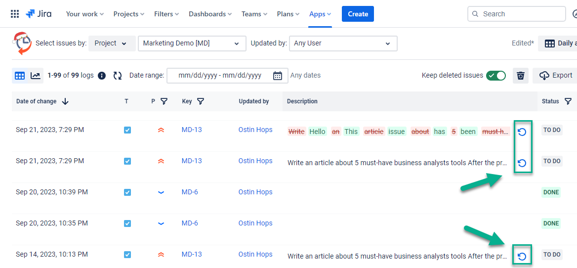Expand the Marketing Demo [MD] project dropdown
The image size is (577, 268).
click(x=192, y=44)
